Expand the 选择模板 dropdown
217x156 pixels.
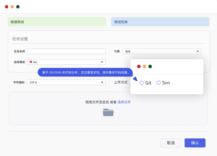[x=66, y=62]
